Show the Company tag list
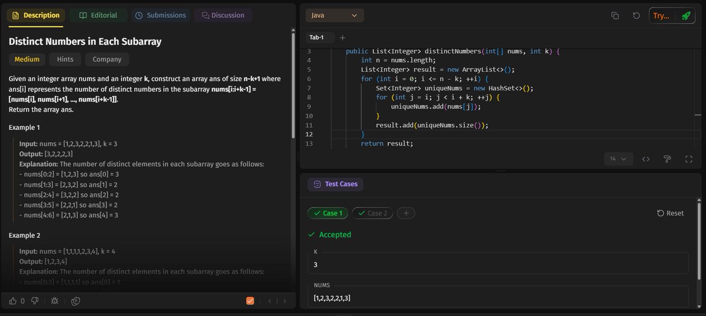This screenshot has width=706, height=316. 107,59
